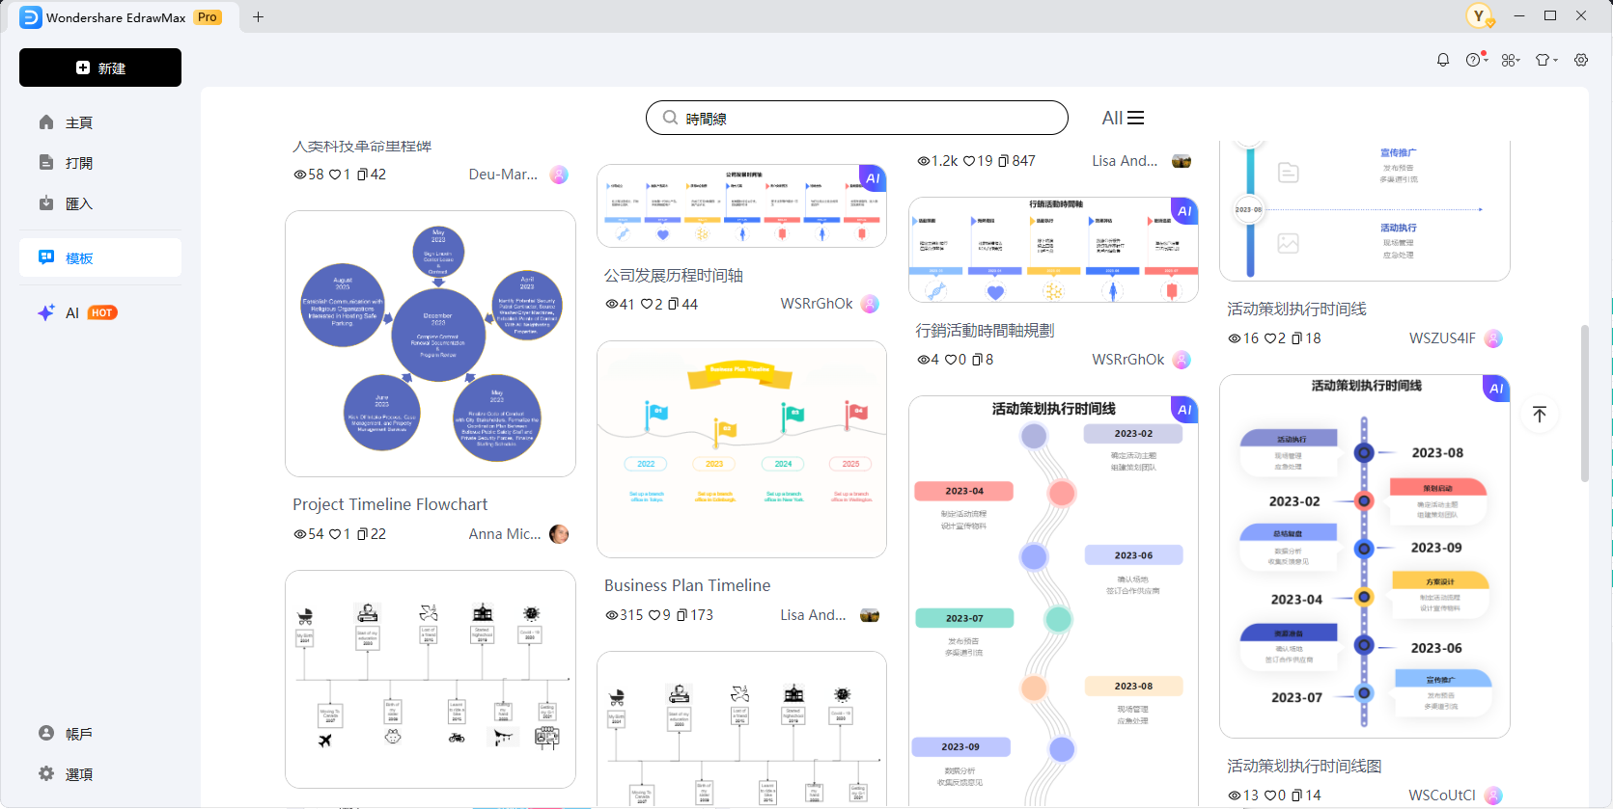
Task: Open the apps grid dropdown
Action: pyautogui.click(x=1511, y=60)
